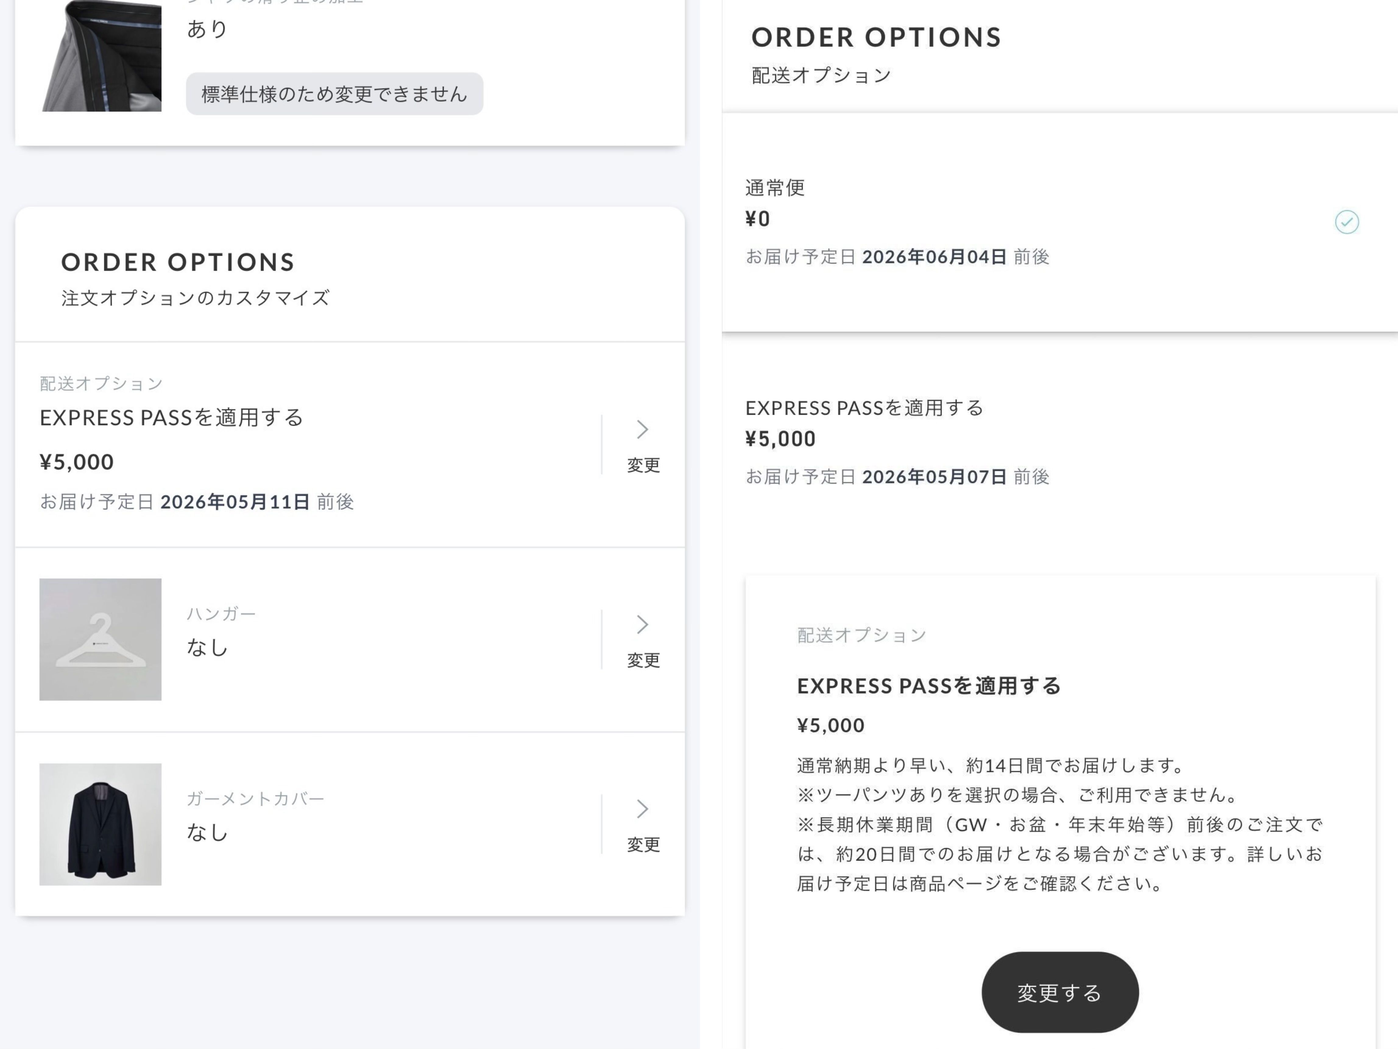
Task: Choose the option arriving 2026年05月07日
Action: click(x=898, y=477)
